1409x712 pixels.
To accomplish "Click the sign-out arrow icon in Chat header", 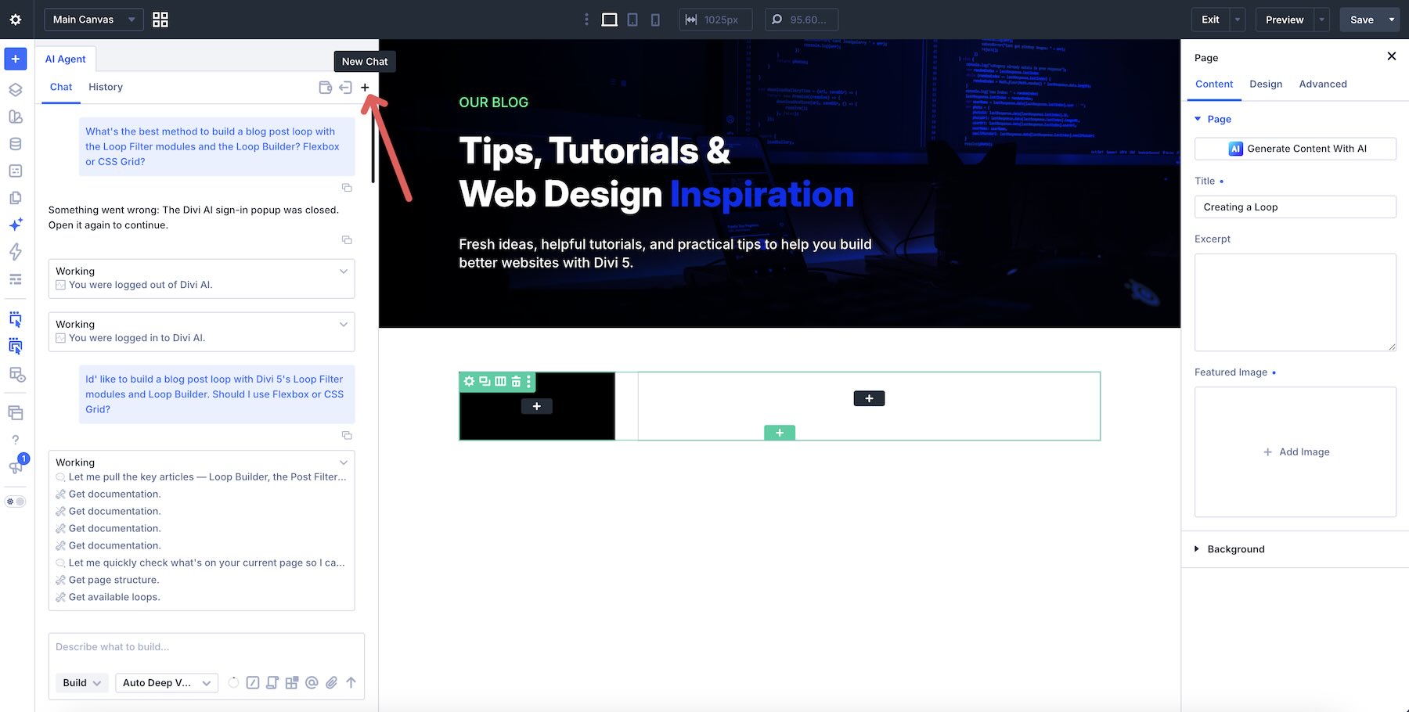I will pyautogui.click(x=345, y=87).
